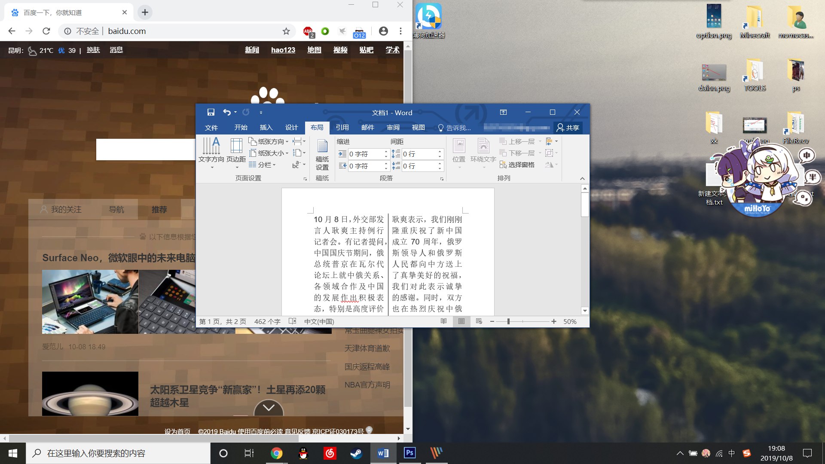Click the undo arrow in Word
This screenshot has height=464, width=825.
226,112
